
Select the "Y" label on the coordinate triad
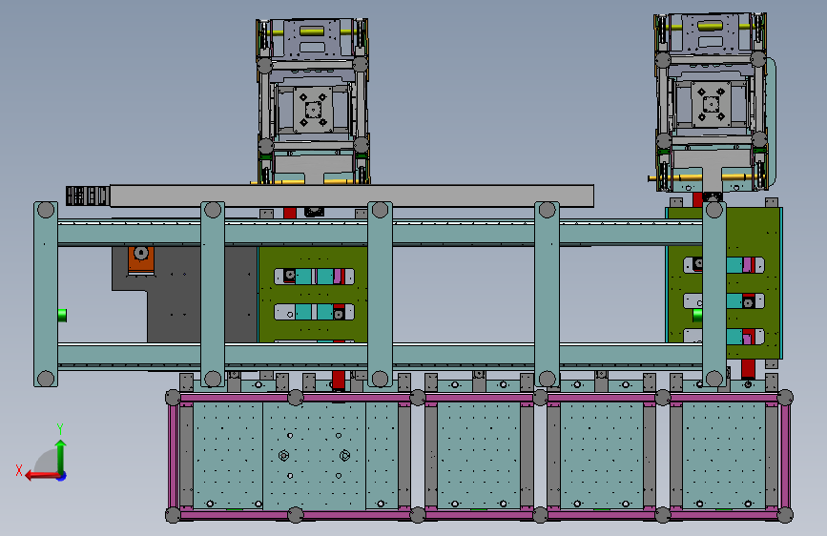coord(60,428)
